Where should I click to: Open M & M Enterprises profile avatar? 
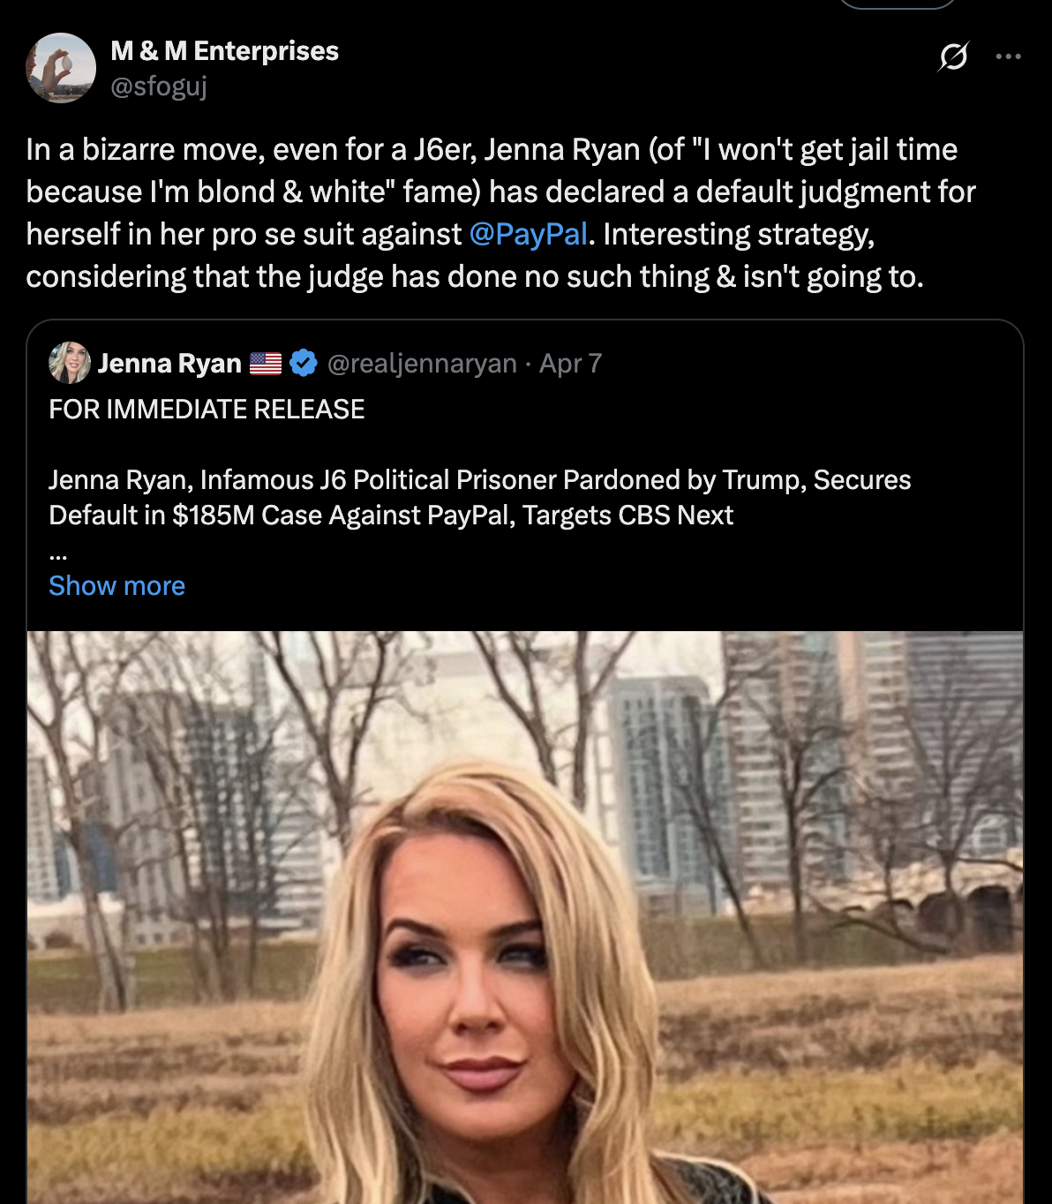61,68
